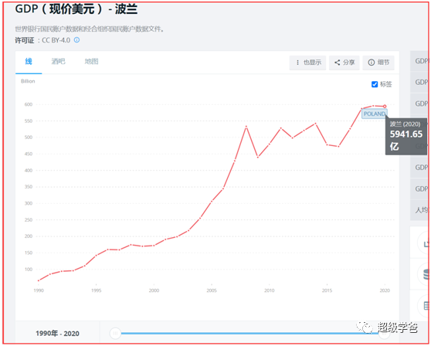Click the 2010 x-axis year label
The height and width of the screenshot is (346, 431).
270,290
